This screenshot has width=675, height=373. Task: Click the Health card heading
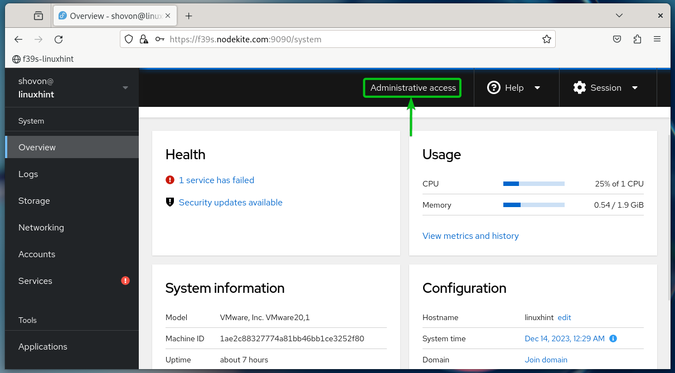point(185,155)
